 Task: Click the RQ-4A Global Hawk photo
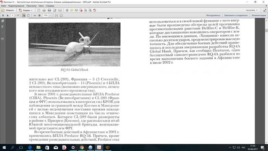coord(75,44)
